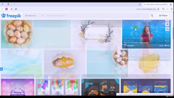Screen dimensions: 174x98
Task: Reload the page
Action: (x=163, y=9)
